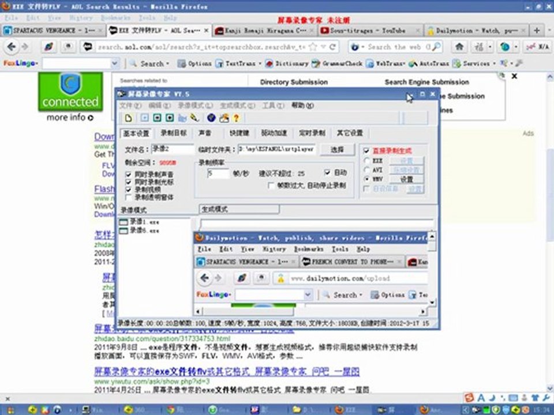Screen dimensions: 554x415
Task: Enable the 录制透明窗体 checkbox
Action: 129,197
